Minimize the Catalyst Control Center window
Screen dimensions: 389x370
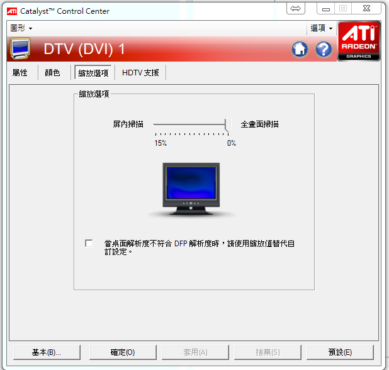point(325,9)
